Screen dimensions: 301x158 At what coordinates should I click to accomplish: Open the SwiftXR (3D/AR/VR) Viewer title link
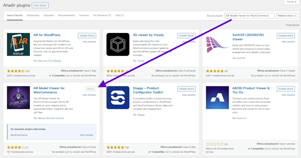248,37
